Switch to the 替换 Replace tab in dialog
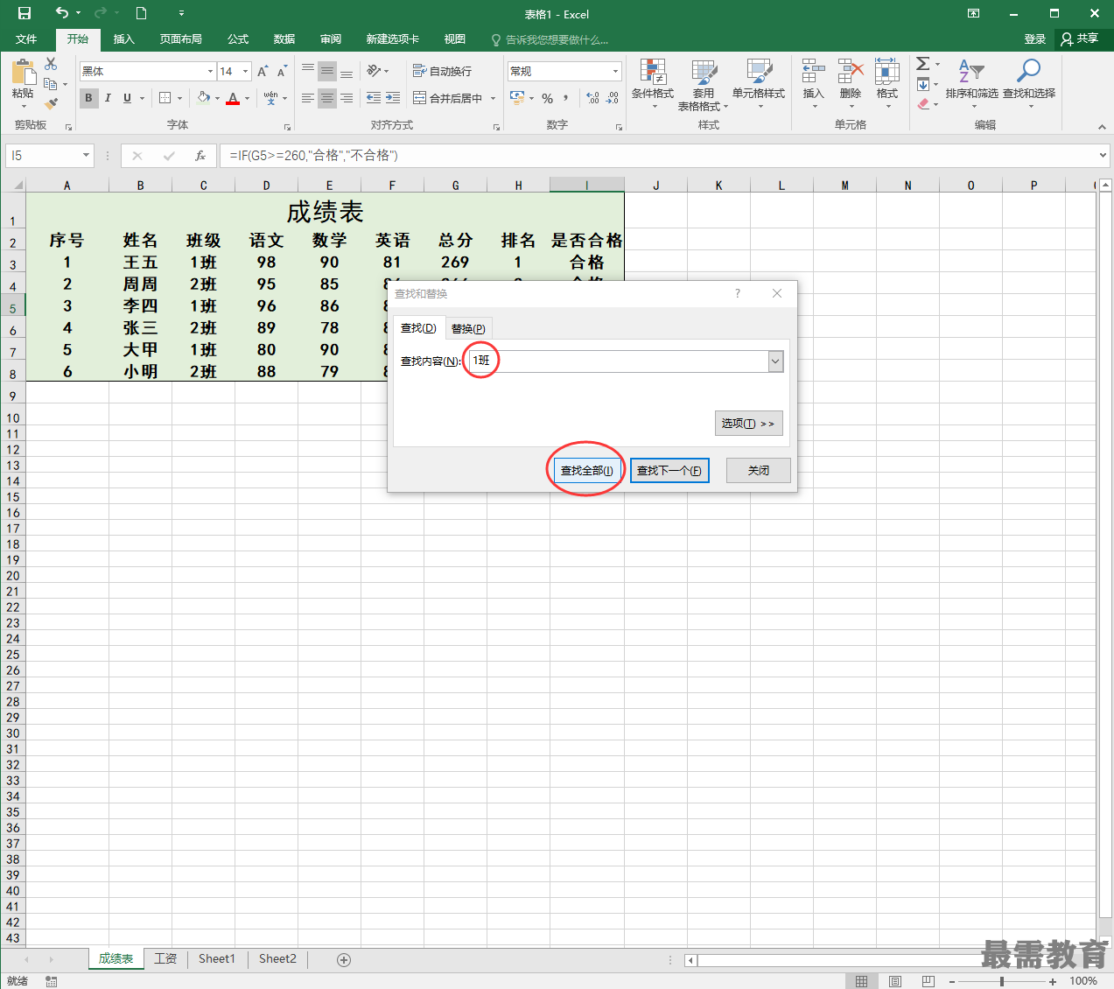Viewport: 1114px width, 989px height. point(468,328)
